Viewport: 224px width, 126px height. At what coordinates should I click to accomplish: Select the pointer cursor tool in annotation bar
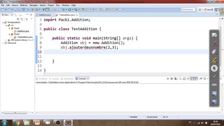(214, 68)
